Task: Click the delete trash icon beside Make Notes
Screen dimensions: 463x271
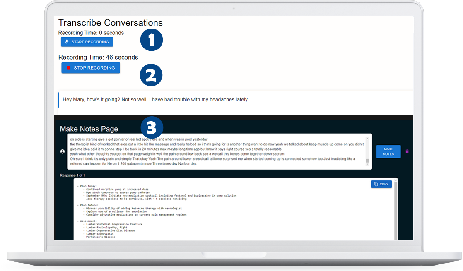Action: [407, 151]
